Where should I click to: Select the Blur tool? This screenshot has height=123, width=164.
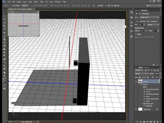(4, 52)
